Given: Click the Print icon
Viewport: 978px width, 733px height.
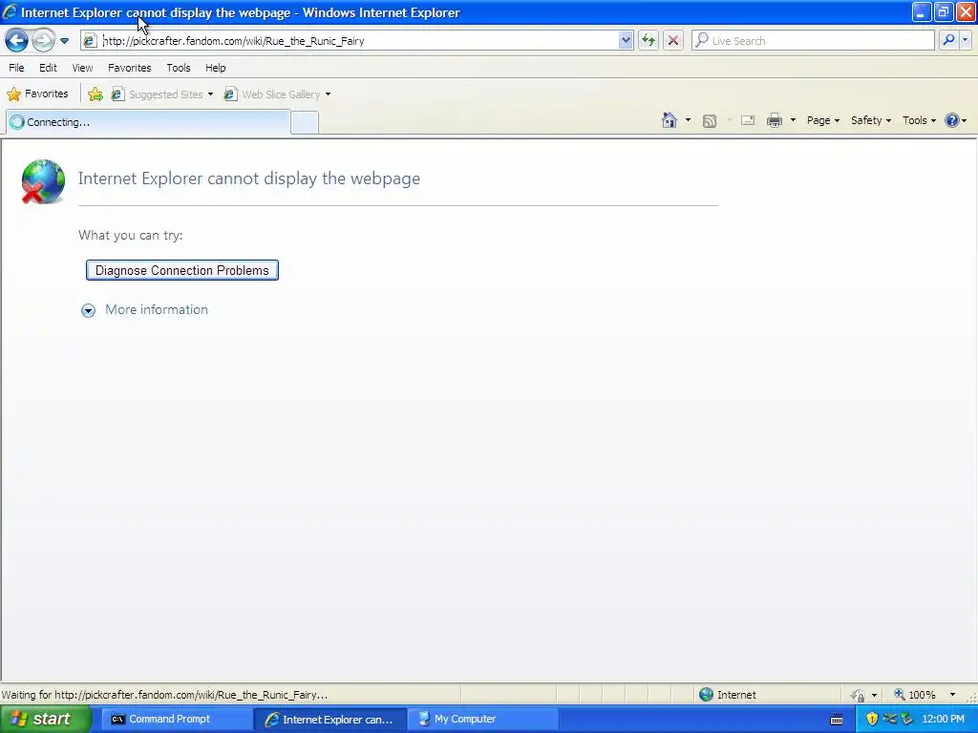Looking at the screenshot, I should 774,120.
